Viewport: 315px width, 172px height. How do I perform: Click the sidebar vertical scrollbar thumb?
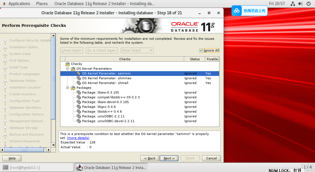[x=53, y=78]
